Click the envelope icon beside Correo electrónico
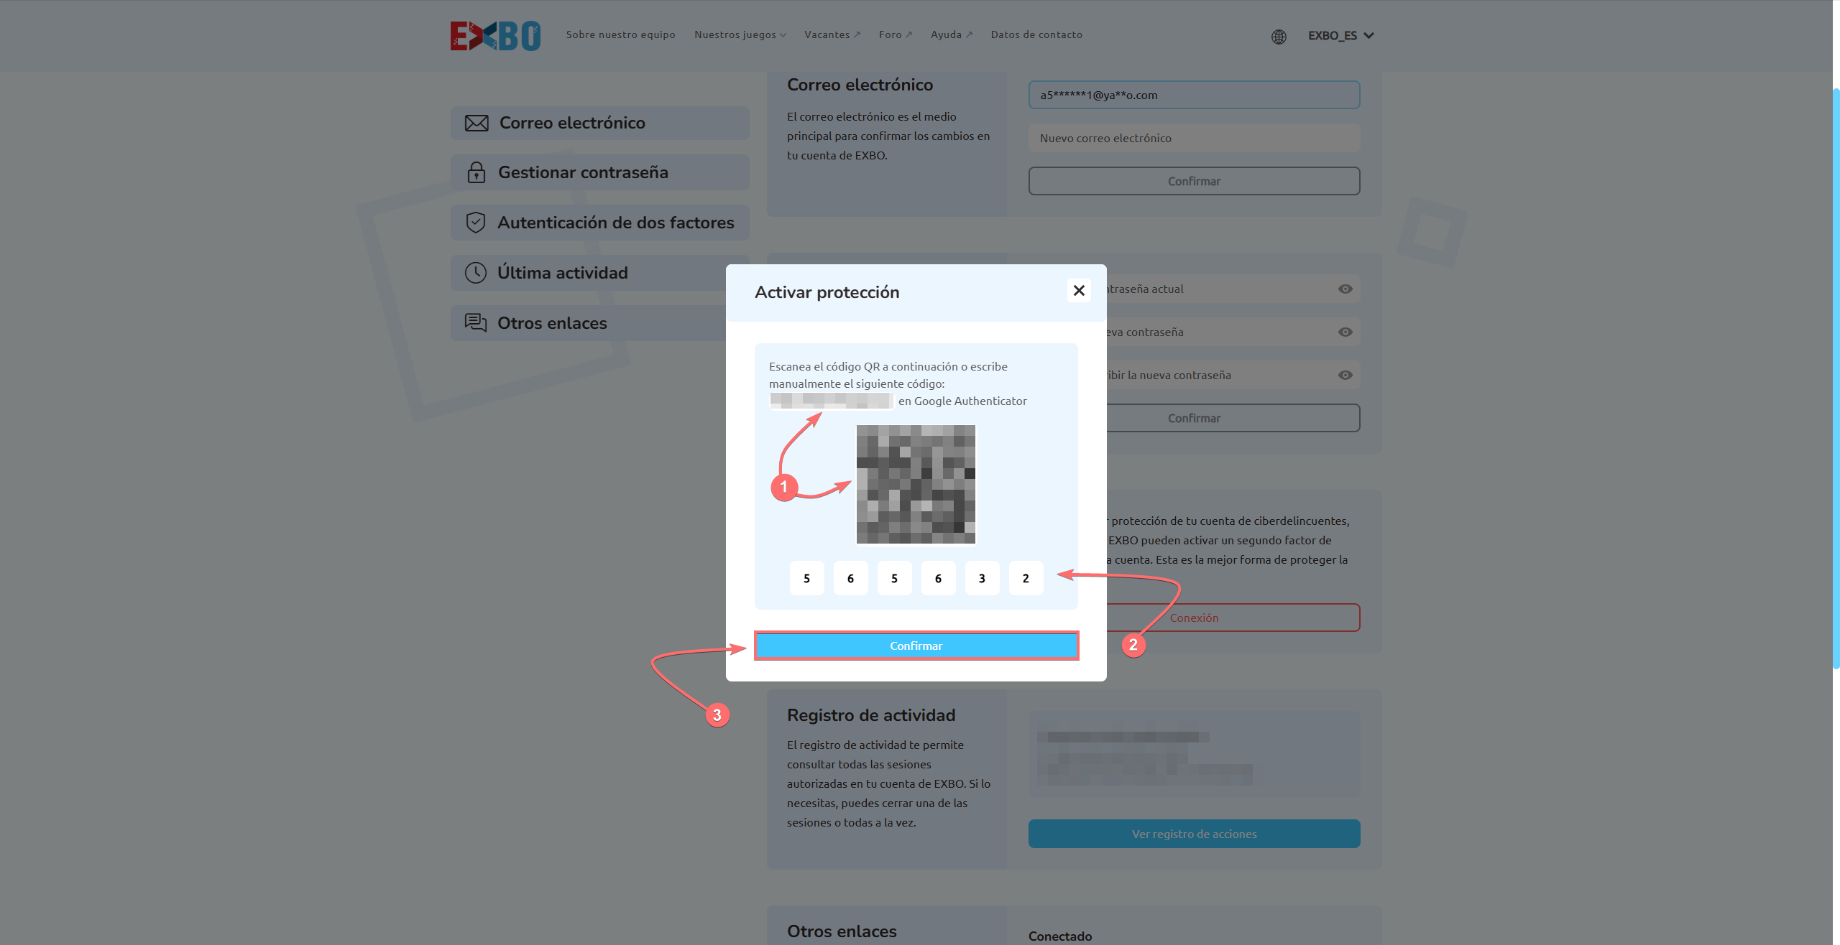Viewport: 1840px width, 945px height. tap(477, 123)
